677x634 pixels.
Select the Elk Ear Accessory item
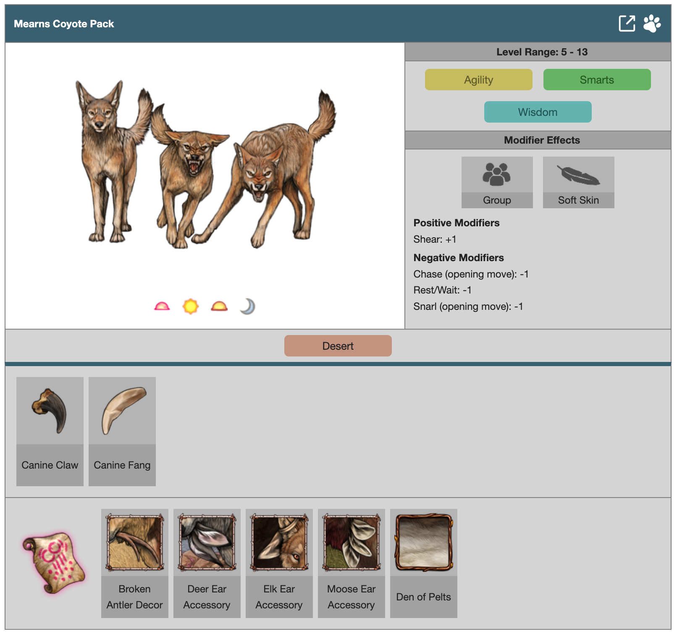(x=279, y=563)
